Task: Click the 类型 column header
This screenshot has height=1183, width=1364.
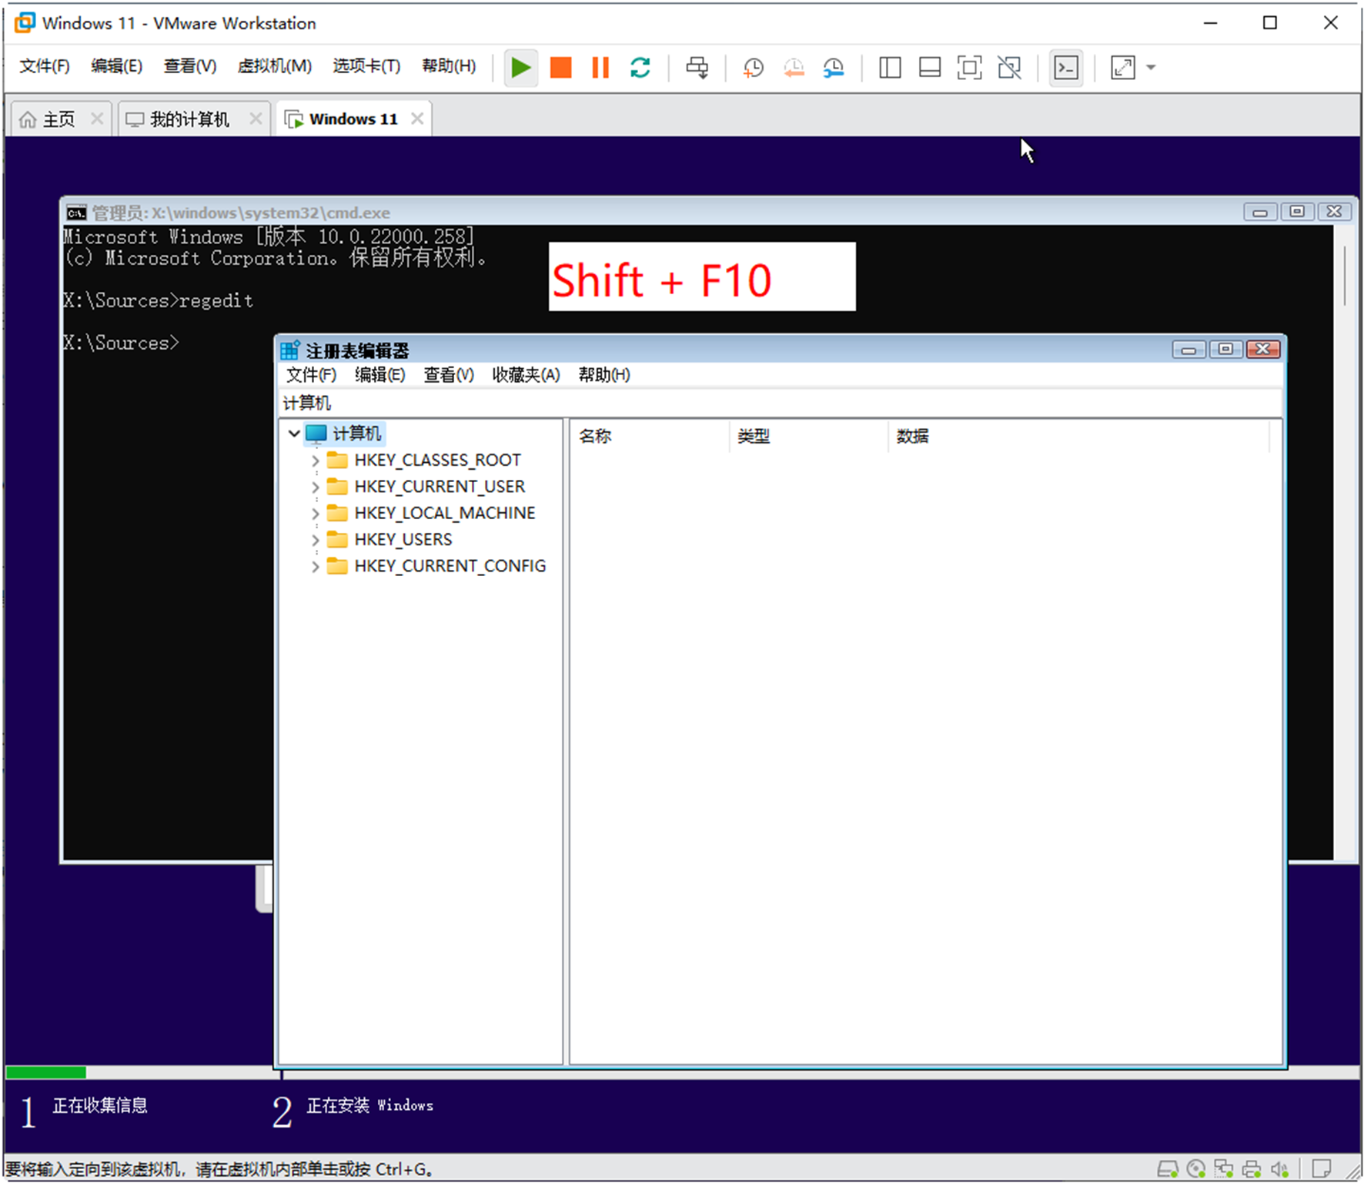Action: (808, 436)
